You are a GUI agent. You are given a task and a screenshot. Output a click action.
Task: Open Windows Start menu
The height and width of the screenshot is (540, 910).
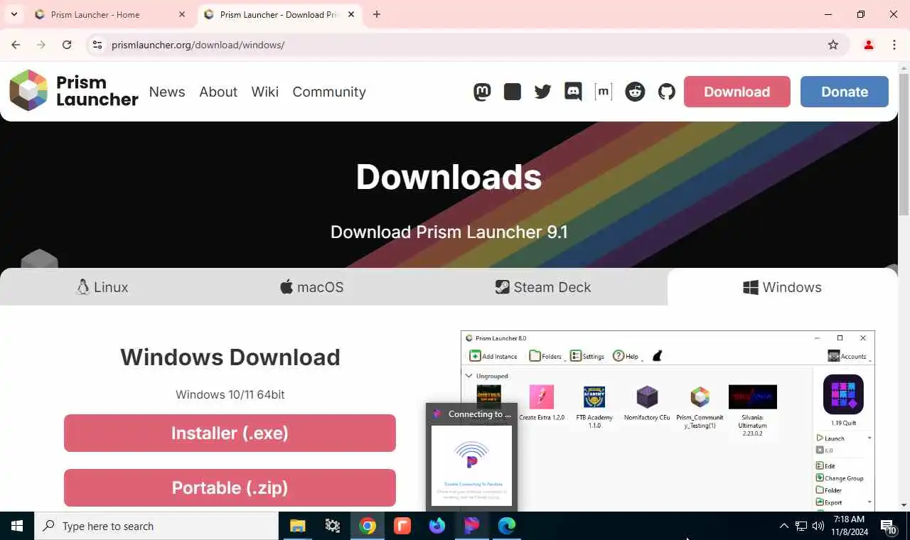(x=17, y=526)
